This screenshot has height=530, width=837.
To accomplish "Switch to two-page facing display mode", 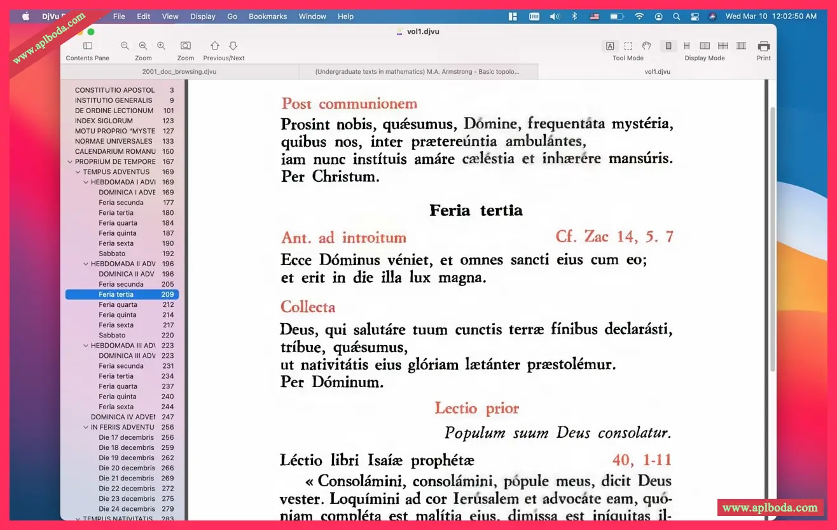I will (705, 46).
